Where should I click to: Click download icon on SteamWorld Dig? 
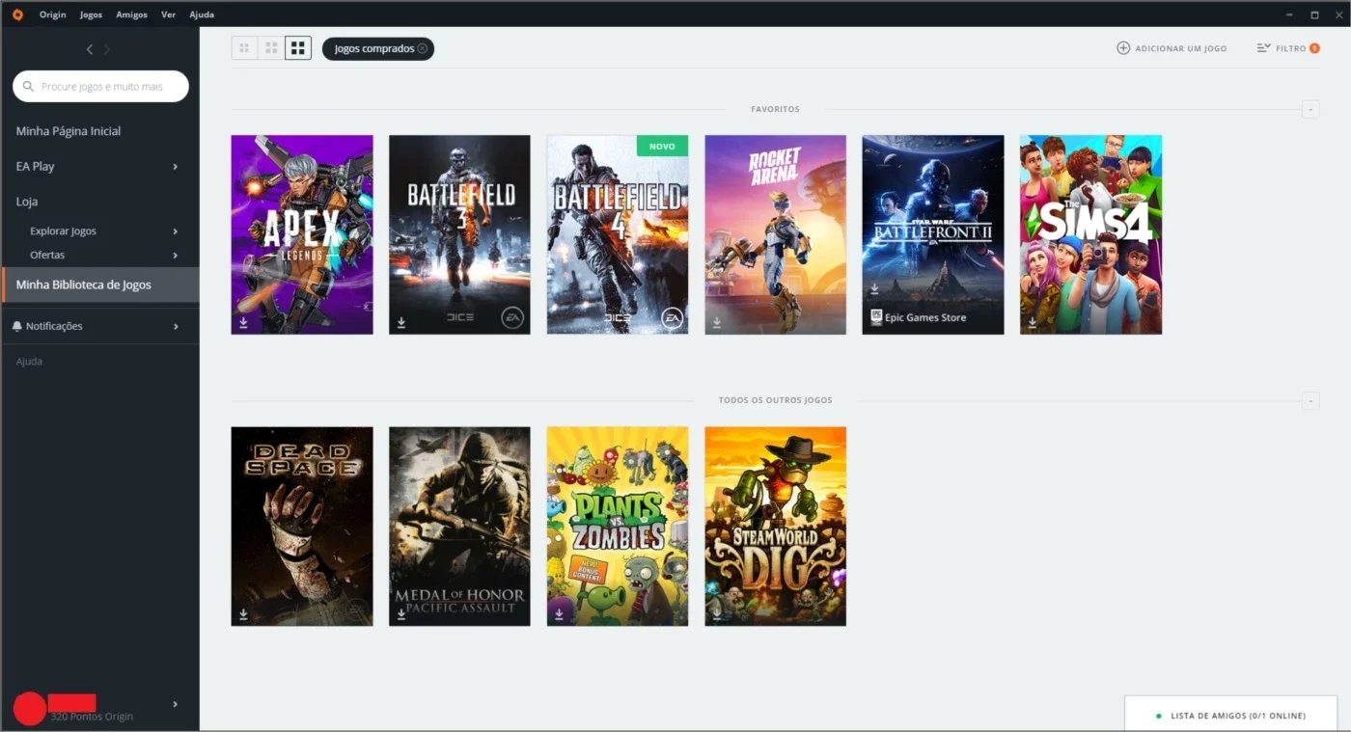(717, 614)
